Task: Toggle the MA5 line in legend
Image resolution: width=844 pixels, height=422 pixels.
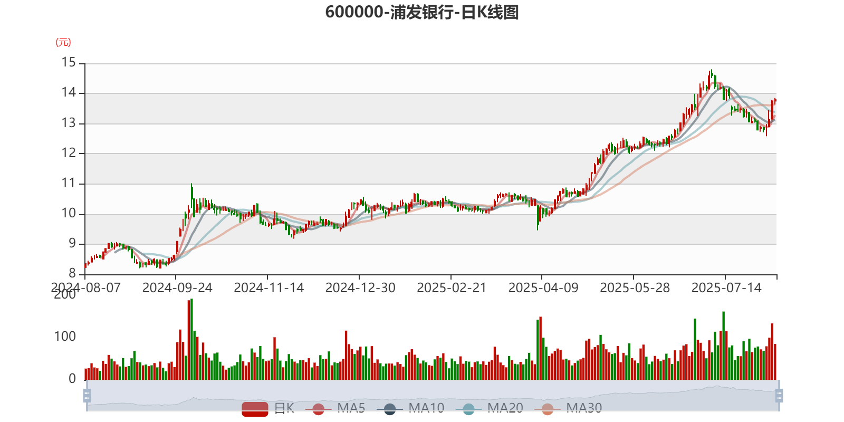Action: [x=335, y=408]
